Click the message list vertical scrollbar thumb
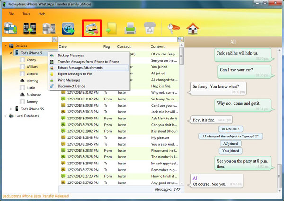This screenshot has width=284, height=201. click(x=181, y=56)
